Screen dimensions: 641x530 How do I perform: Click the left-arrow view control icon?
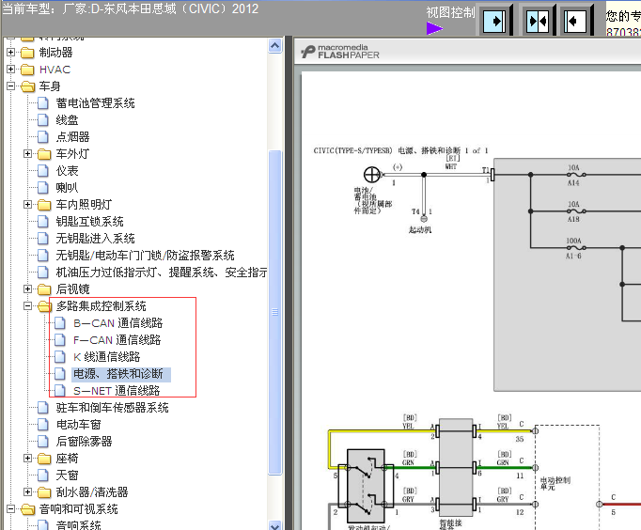point(575,21)
